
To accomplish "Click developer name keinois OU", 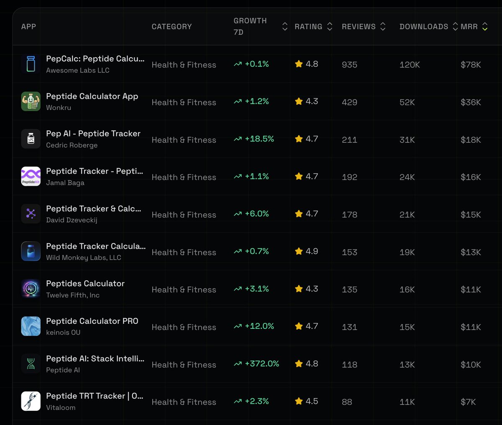I will pyautogui.click(x=63, y=333).
